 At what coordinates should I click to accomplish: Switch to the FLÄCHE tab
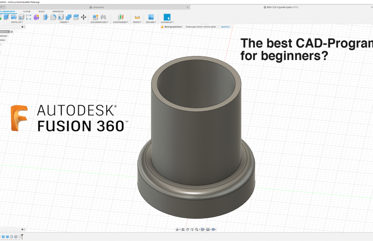27,11
